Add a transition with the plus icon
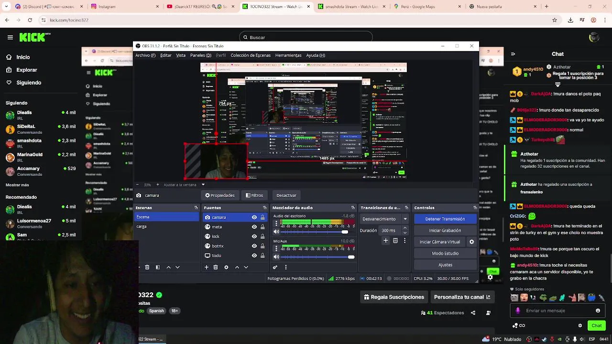This screenshot has width=612, height=344. 386,241
